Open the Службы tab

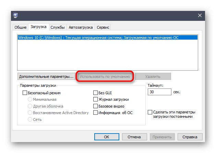58,27
